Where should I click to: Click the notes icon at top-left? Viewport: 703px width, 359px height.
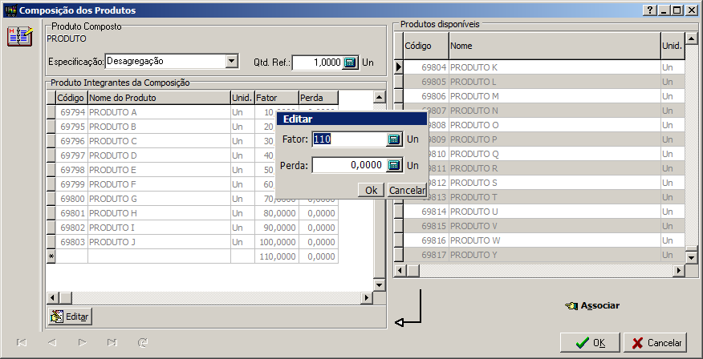19,36
